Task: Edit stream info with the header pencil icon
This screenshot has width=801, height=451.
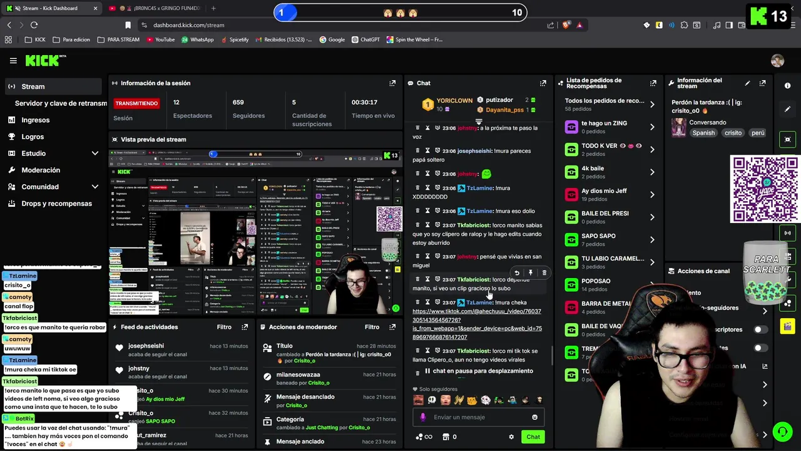Action: coord(747,83)
